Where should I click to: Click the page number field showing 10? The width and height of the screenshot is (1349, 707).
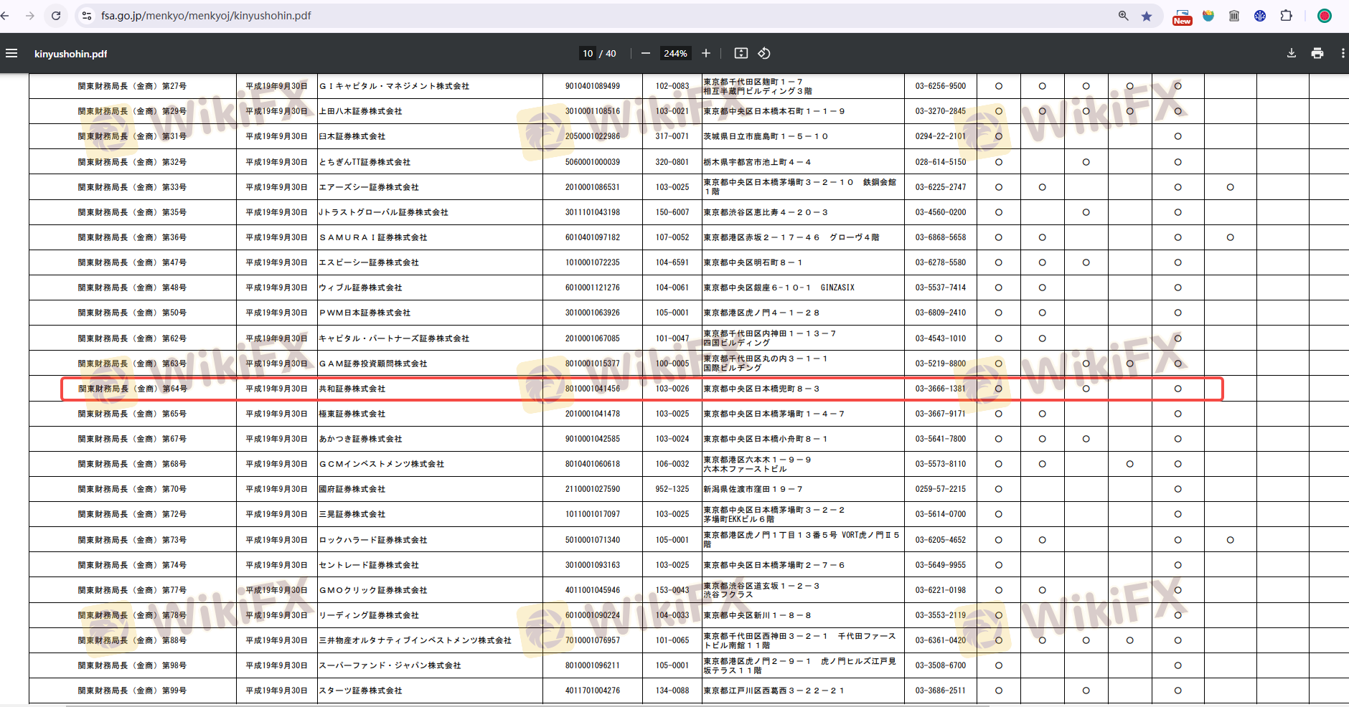588,53
